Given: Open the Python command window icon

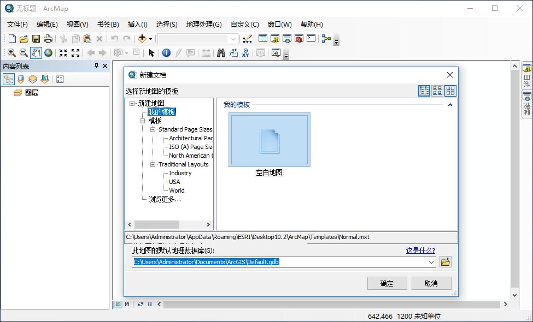Looking at the screenshot, I should pyautogui.click(x=311, y=39).
